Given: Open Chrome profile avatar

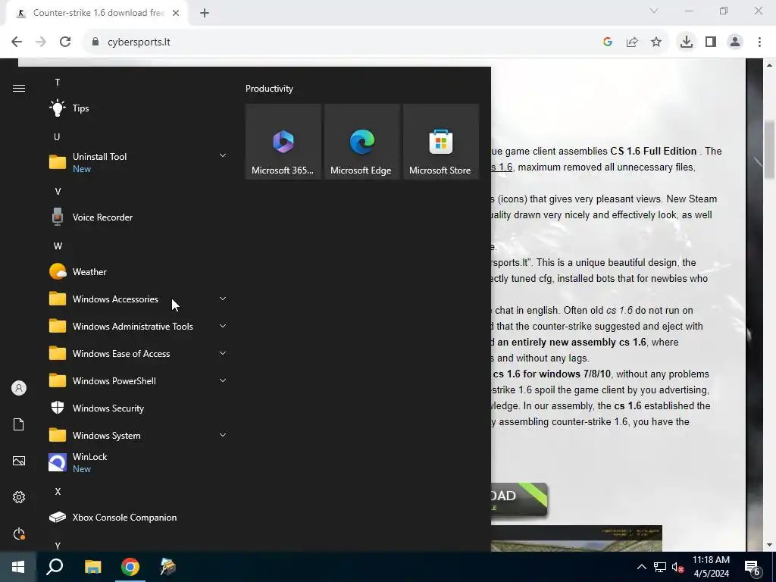Looking at the screenshot, I should pos(735,42).
